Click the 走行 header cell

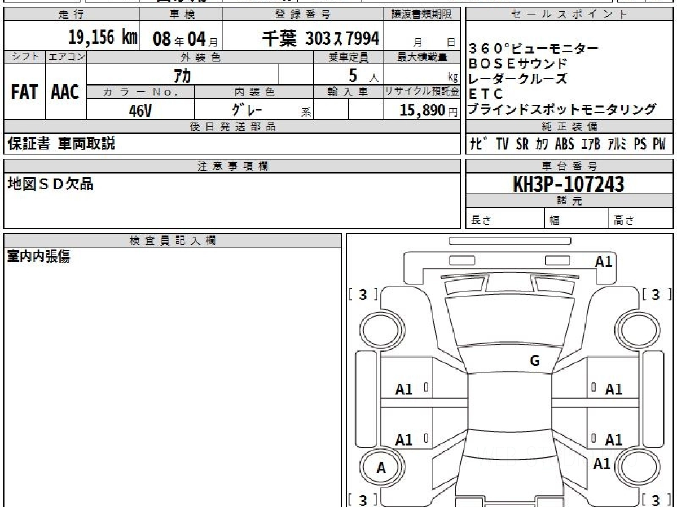tap(72, 15)
